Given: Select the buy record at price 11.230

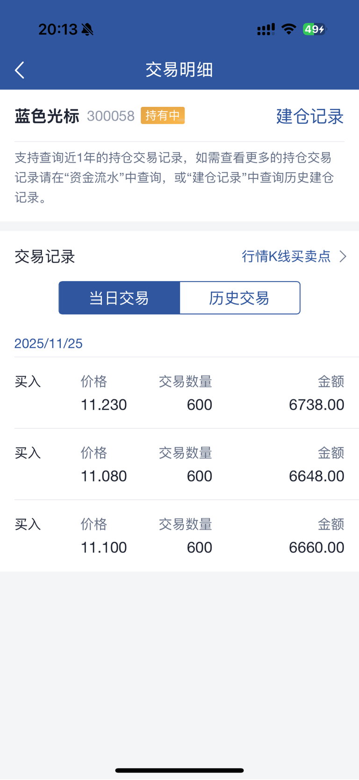Looking at the screenshot, I should (x=179, y=393).
